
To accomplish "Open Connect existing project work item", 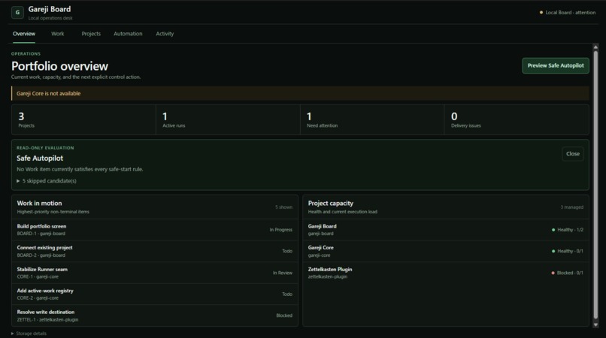I will point(155,251).
